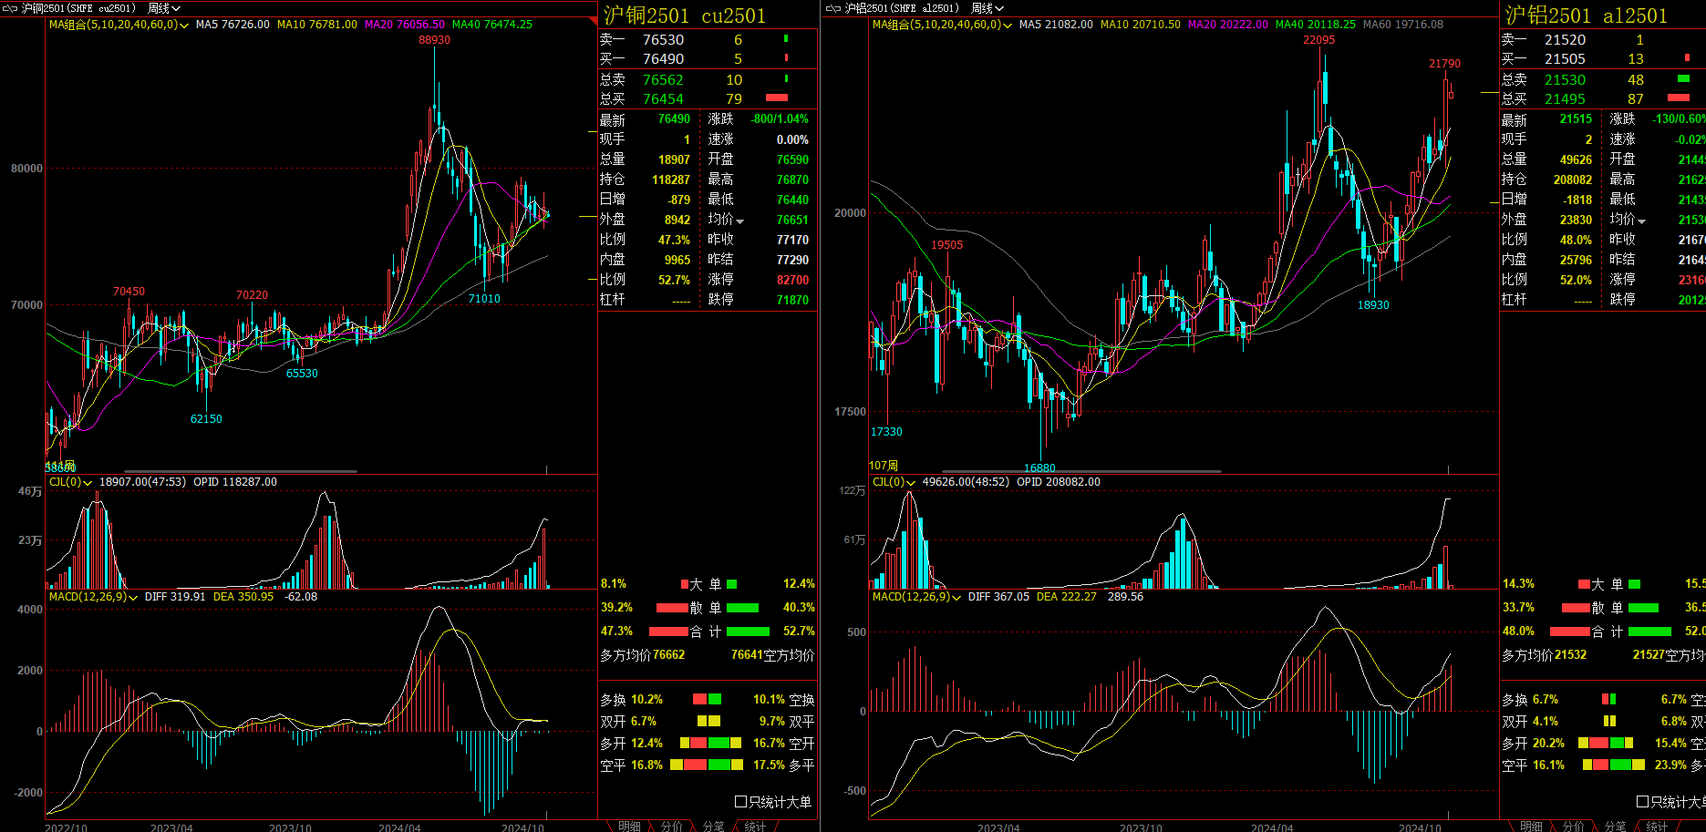Switch to 分价 tab in copper panel
The height and width of the screenshot is (832, 1706).
point(671,826)
